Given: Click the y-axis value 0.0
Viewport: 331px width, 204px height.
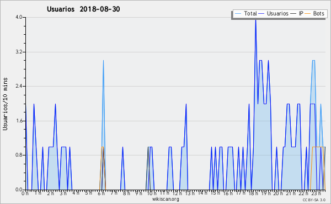Looking at the screenshot, I should [19, 190].
